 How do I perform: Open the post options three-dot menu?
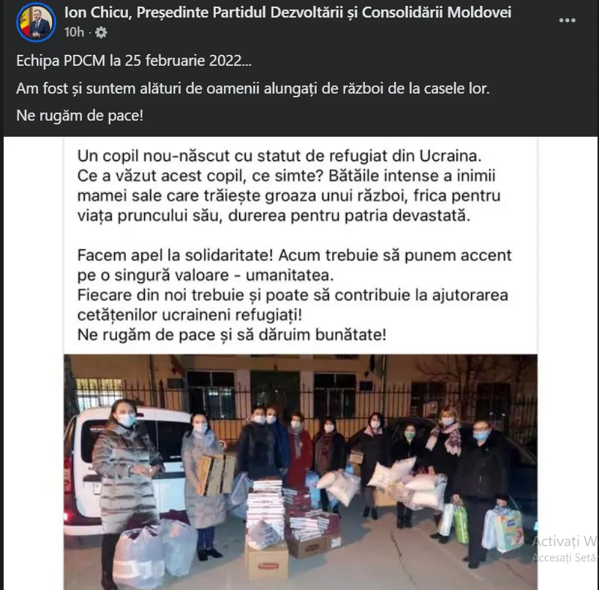(x=567, y=20)
